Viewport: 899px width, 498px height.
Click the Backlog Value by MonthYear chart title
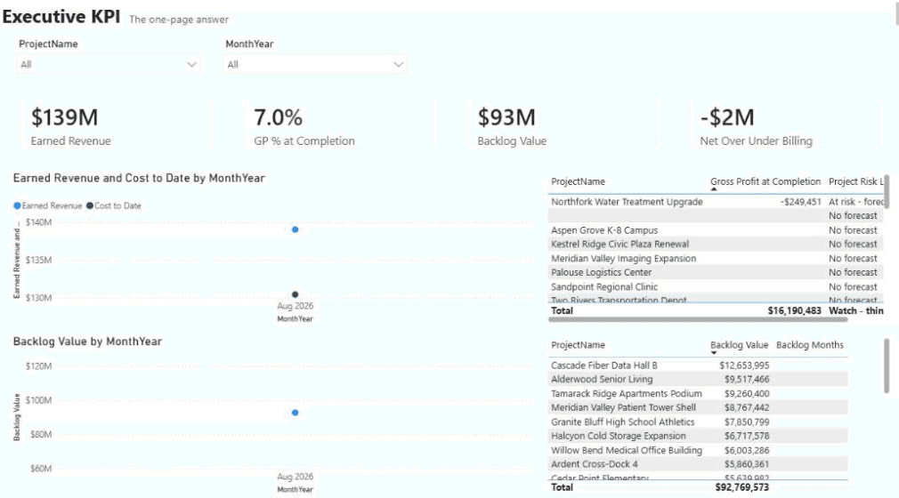point(88,341)
